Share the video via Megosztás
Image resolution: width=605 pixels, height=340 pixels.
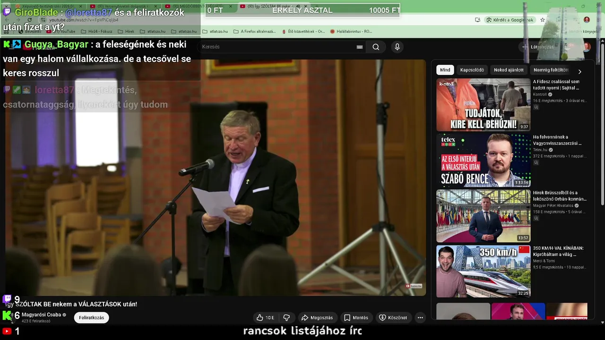click(317, 318)
